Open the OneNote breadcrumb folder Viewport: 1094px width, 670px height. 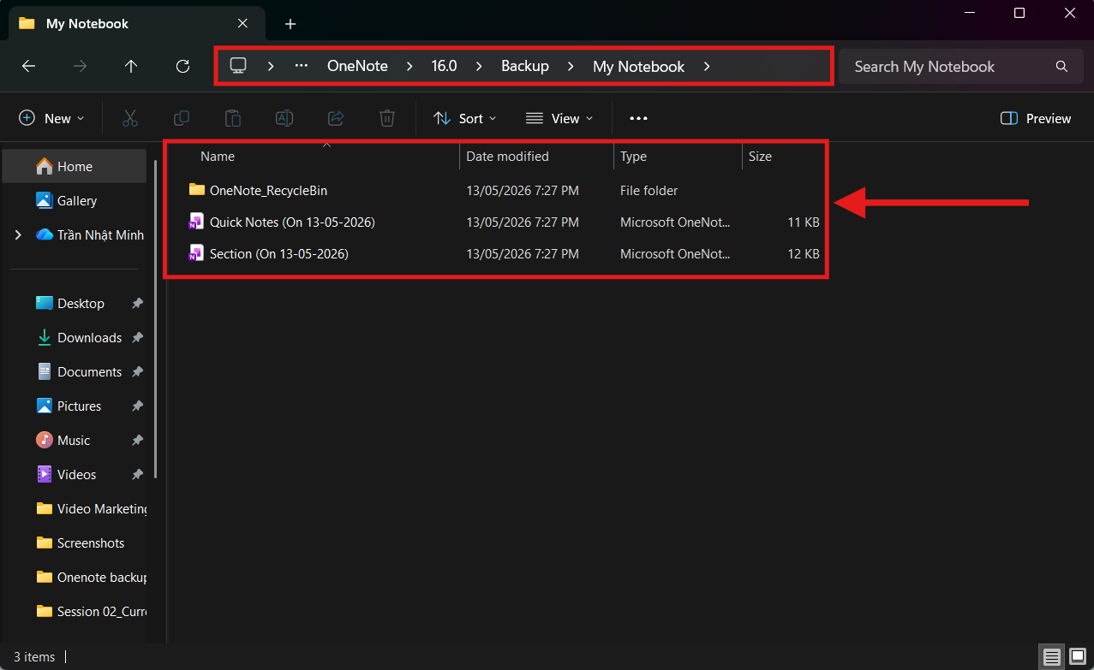357,66
